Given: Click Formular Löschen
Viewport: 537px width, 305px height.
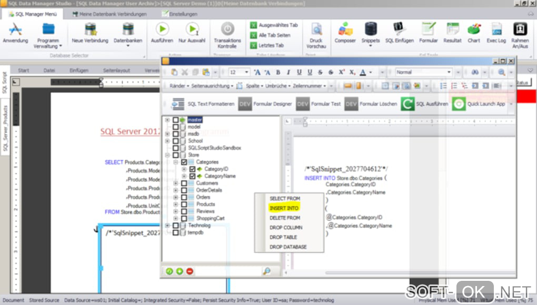Looking at the screenshot, I should [x=371, y=104].
